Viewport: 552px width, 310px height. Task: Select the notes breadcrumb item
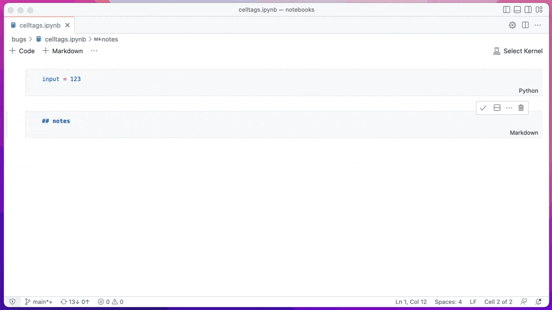pyautogui.click(x=110, y=39)
